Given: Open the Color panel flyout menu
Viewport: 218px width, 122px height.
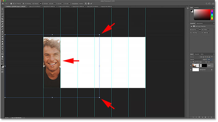Looking at the screenshot, I should pos(214,7).
